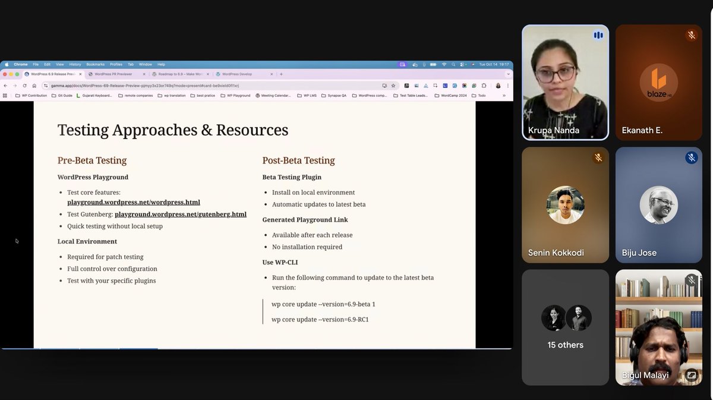Screen dimensions: 713x400
Task: Close the WordPress Develop tab
Action: pyautogui.click(x=272, y=74)
